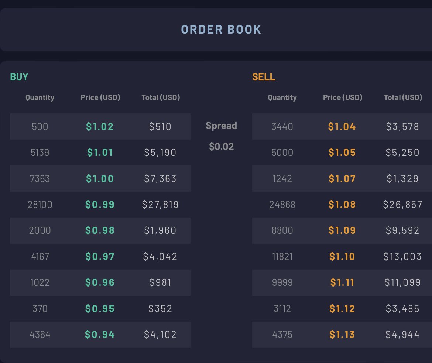
Task: Click sell price $1.05
Action: click(x=342, y=153)
